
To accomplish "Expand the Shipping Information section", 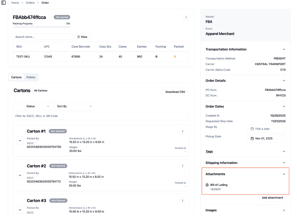I will coord(284,163).
